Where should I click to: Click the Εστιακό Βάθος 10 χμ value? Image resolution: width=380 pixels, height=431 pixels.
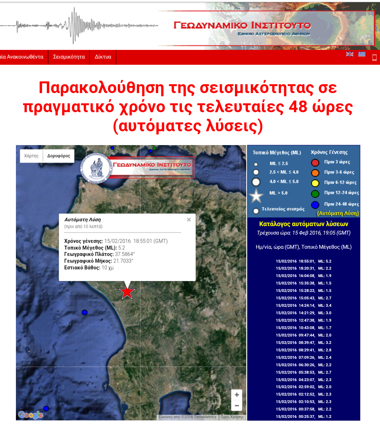click(x=108, y=268)
